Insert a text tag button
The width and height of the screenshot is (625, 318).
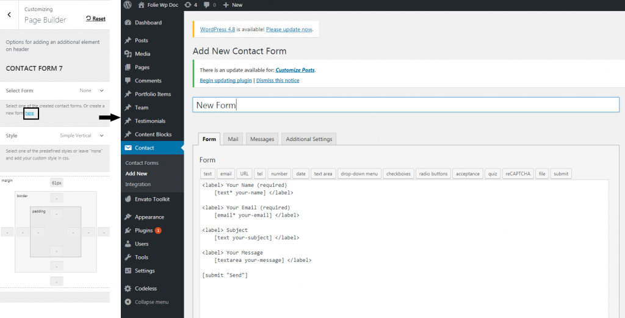[208, 174]
